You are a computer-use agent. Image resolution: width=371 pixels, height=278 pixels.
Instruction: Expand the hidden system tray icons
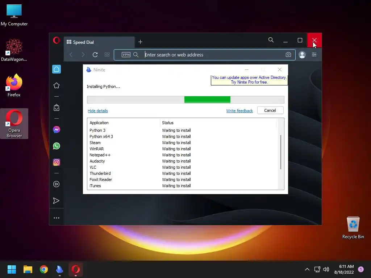[307, 269]
